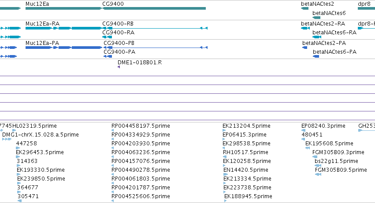
Task: Select the CG9400-RA transcript glyph
Action: [x=107, y=37]
